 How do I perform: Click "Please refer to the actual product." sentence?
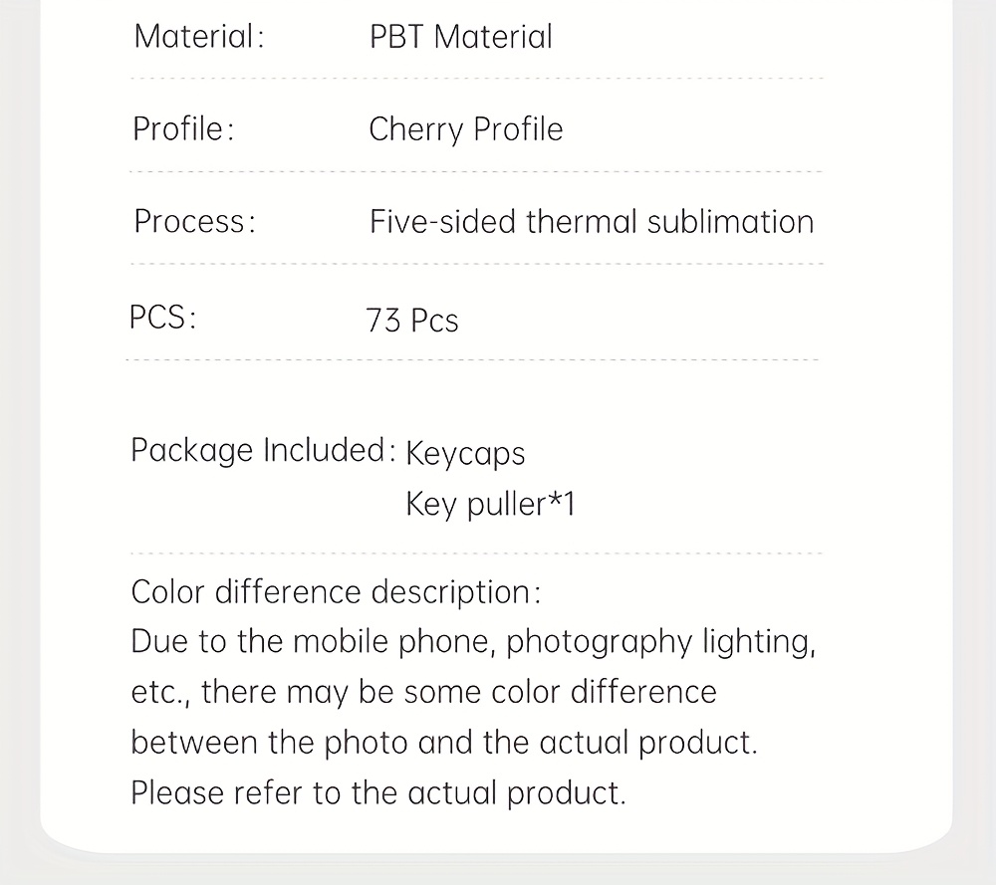point(378,793)
